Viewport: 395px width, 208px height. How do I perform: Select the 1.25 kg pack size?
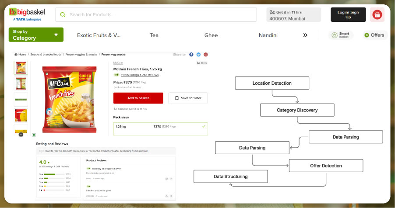pos(160,127)
